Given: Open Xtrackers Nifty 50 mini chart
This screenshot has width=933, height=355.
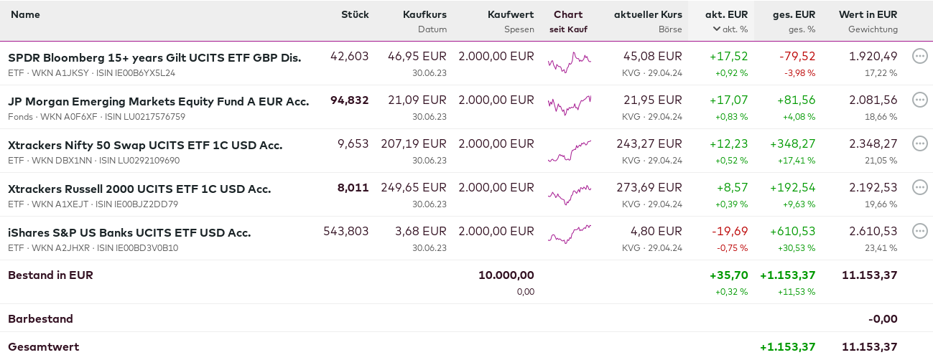Looking at the screenshot, I should [569, 150].
